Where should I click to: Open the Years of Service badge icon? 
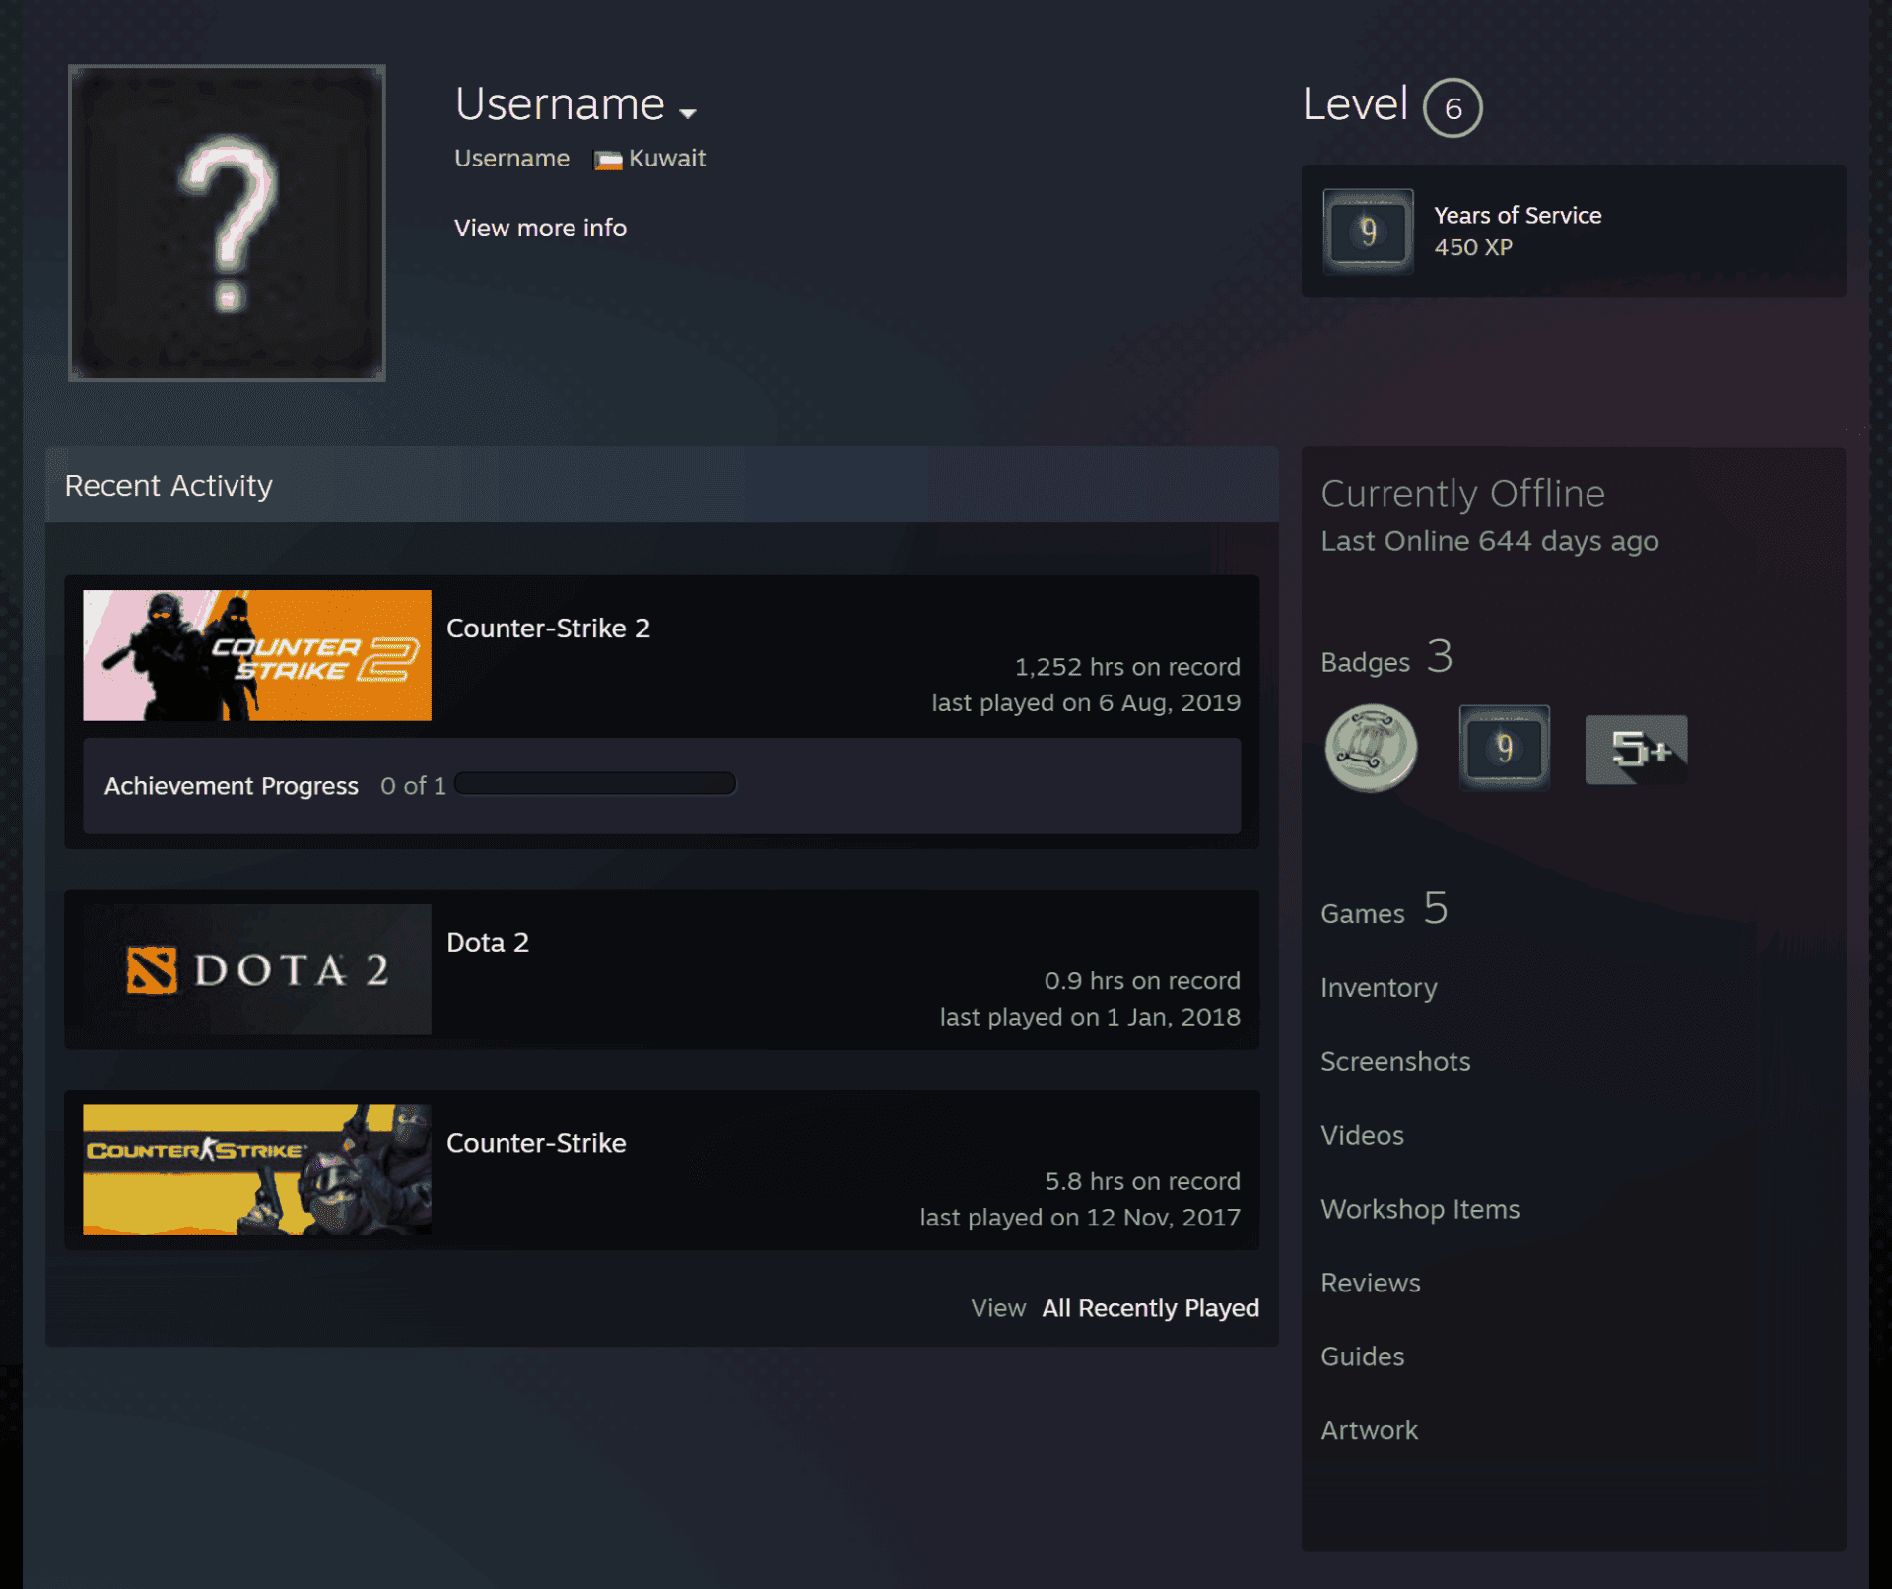click(1368, 231)
